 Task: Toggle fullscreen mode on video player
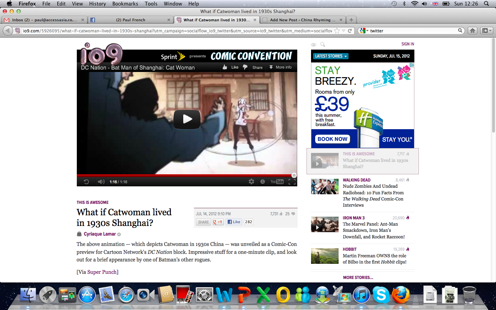(292, 182)
